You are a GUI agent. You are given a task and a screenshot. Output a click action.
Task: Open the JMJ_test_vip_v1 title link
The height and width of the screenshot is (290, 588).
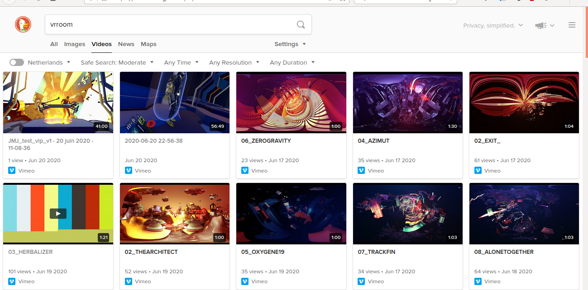[51, 144]
